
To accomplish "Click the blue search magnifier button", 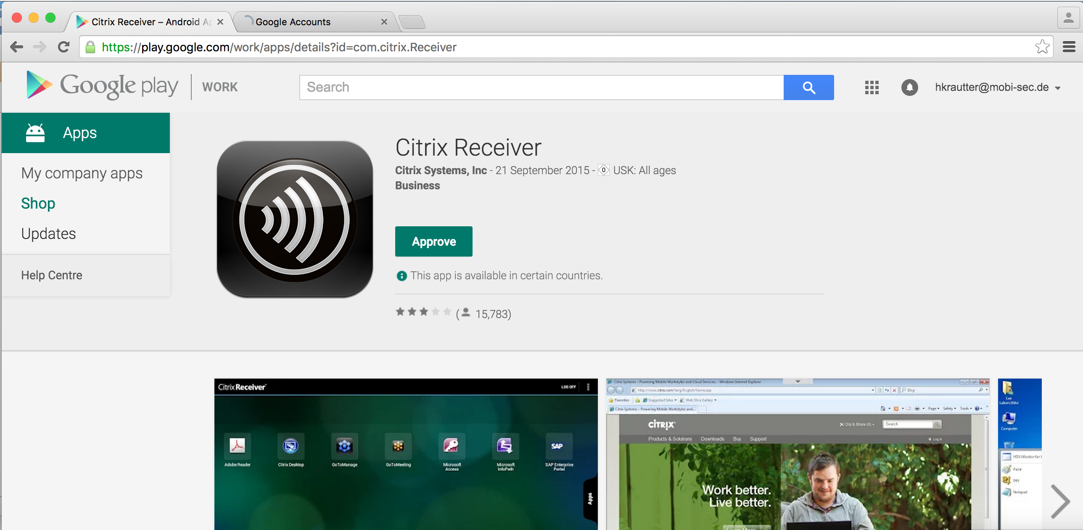I will (x=808, y=87).
